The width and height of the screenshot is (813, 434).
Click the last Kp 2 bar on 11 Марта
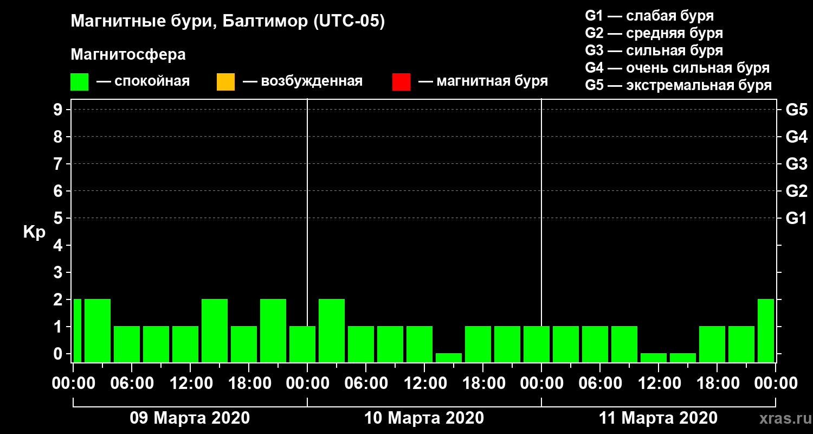766,330
